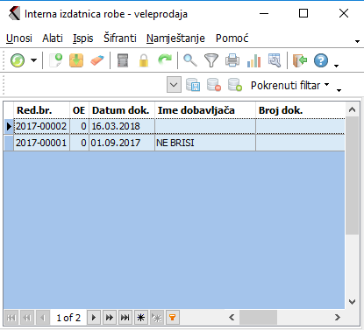This screenshot has height=330, width=364.
Task: Sort by the Datum dok. column header
Action: (122, 110)
